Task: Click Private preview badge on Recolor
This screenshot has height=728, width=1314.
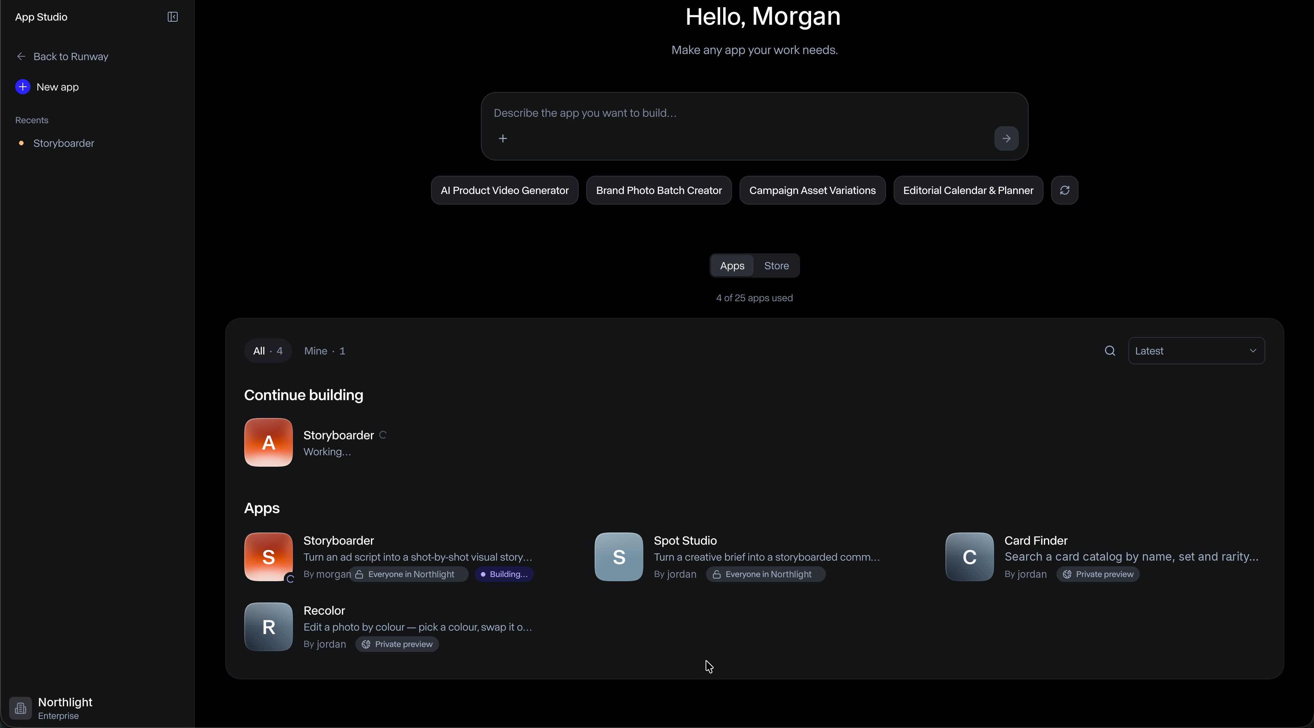Action: pyautogui.click(x=397, y=644)
